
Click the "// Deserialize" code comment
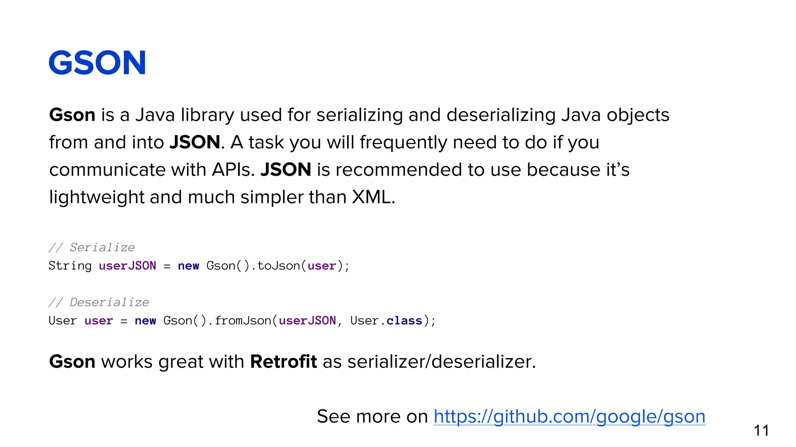point(99,302)
